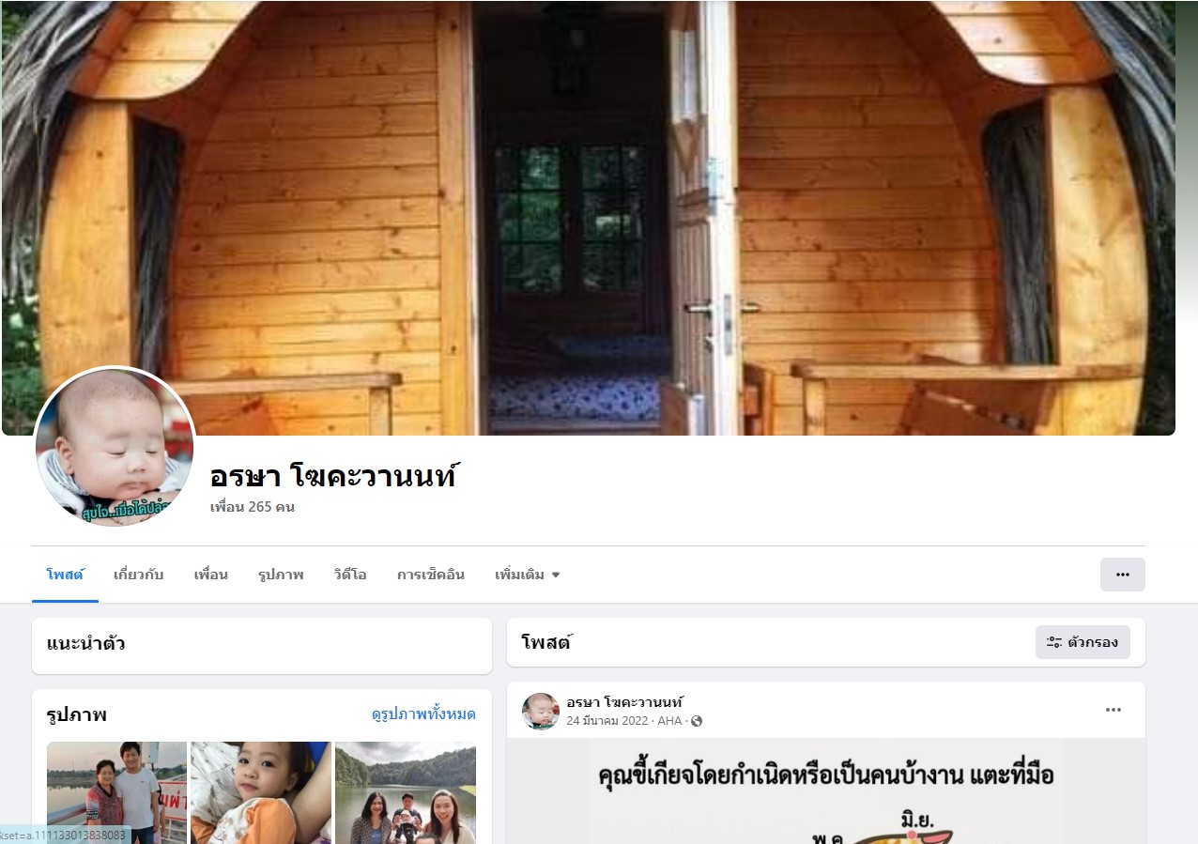This screenshot has height=844, width=1198.
Task: Click the ดูรูปภาพทั้งหมด link
Action: [x=423, y=714]
